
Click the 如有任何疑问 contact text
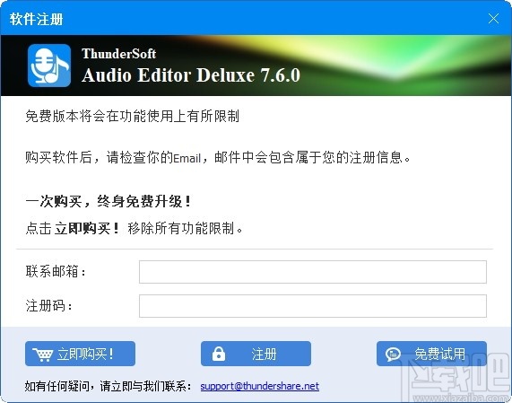(x=108, y=386)
